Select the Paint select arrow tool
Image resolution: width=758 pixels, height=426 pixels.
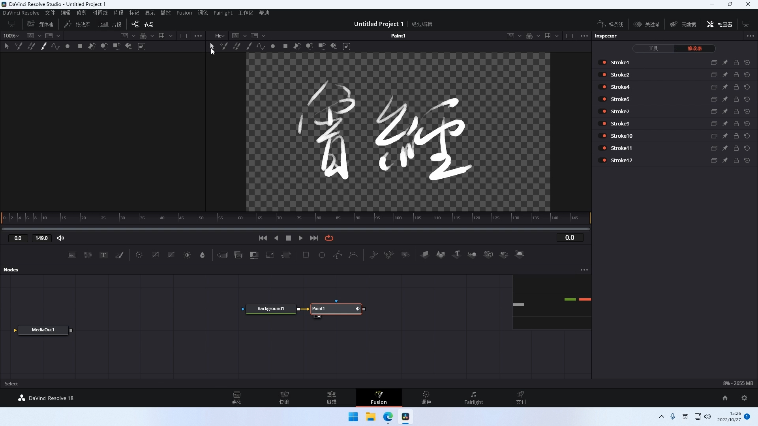tap(7, 46)
